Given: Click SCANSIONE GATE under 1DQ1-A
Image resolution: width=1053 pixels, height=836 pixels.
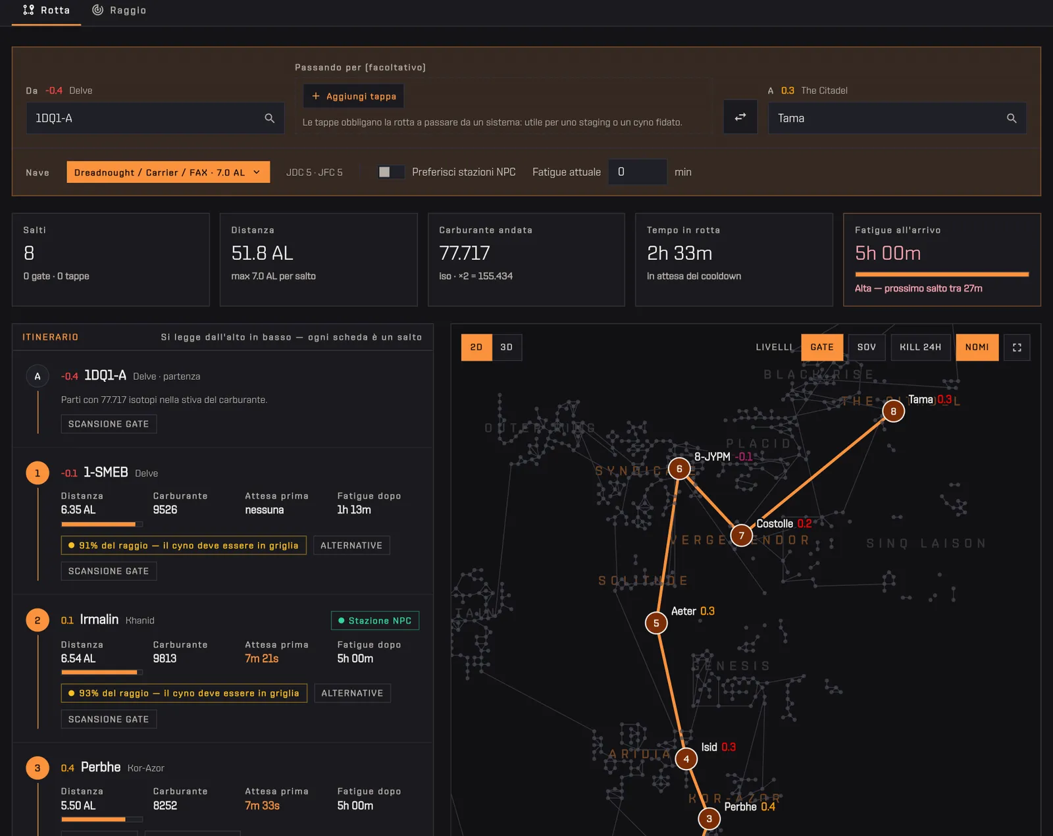Looking at the screenshot, I should point(109,424).
